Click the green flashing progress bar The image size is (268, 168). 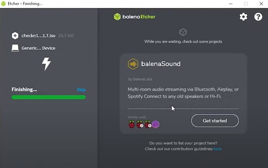(49, 97)
